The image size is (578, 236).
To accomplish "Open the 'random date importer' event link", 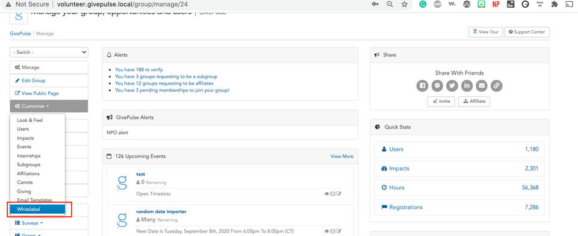I will [x=161, y=212].
